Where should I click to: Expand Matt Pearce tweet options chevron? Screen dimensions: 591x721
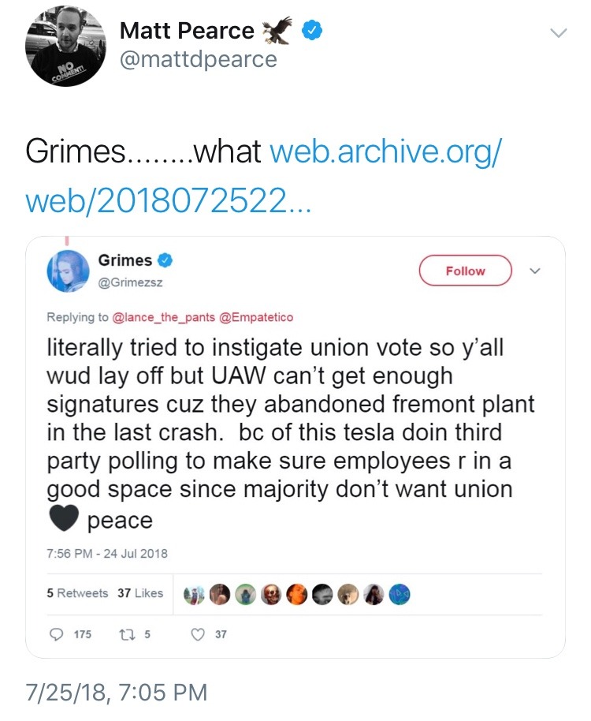click(558, 33)
